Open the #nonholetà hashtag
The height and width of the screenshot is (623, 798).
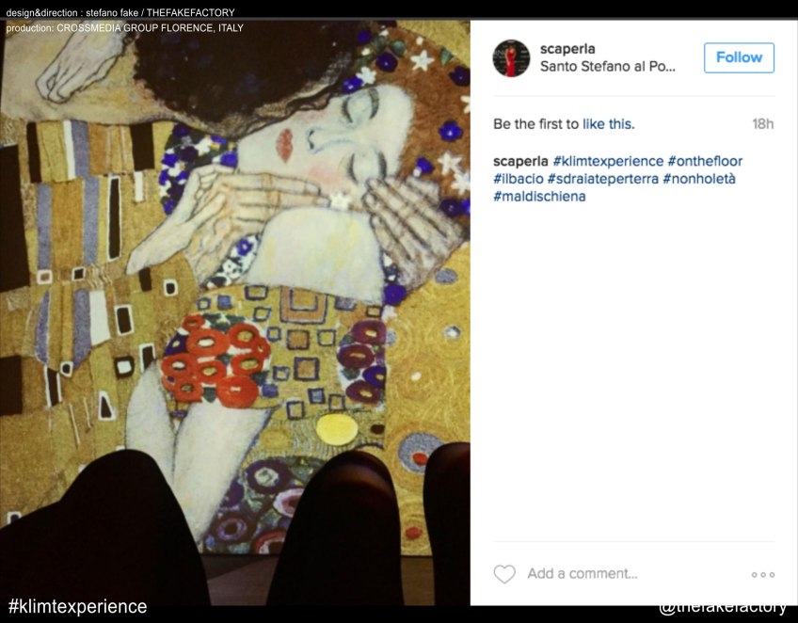pos(699,179)
